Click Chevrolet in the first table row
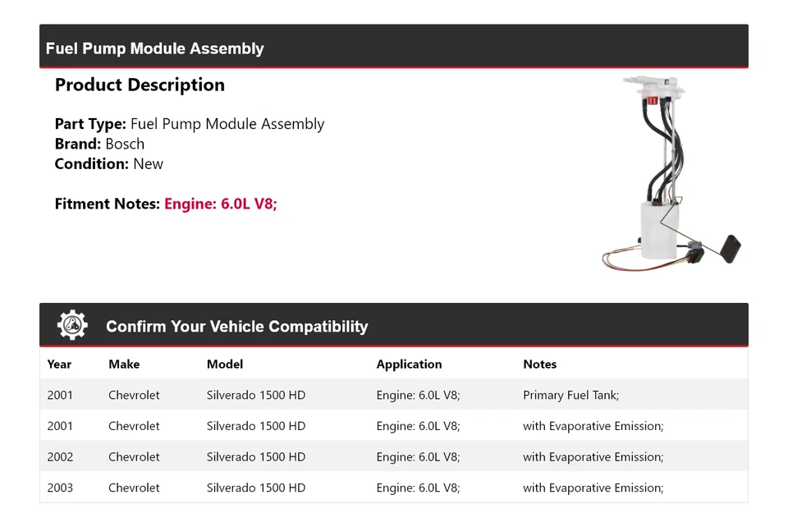 [134, 396]
